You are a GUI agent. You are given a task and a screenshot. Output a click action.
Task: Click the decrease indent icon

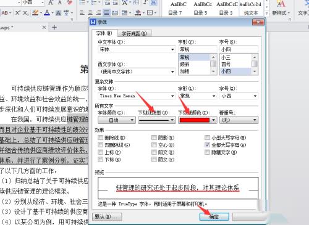(108, 2)
